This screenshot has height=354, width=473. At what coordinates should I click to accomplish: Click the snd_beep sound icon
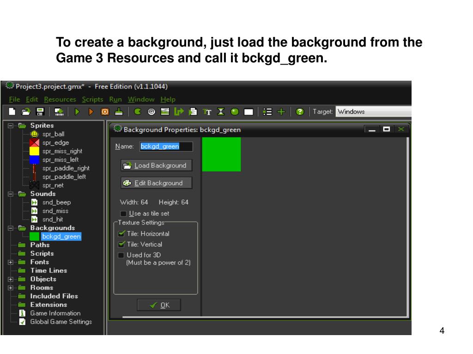pyautogui.click(x=34, y=202)
